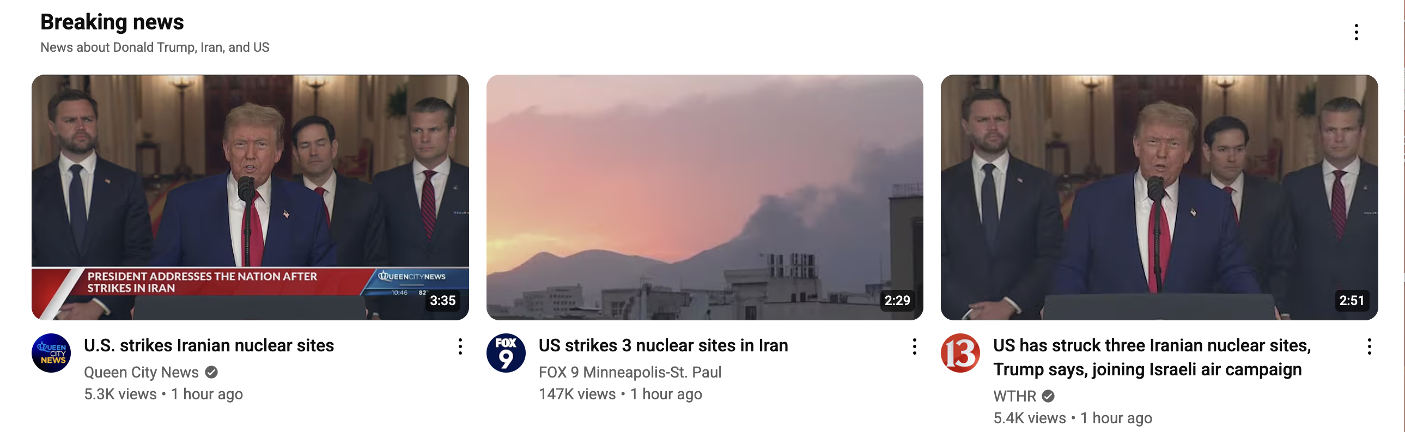Open more options for Queen City News video
Image resolution: width=1405 pixels, height=432 pixels.
click(x=460, y=346)
